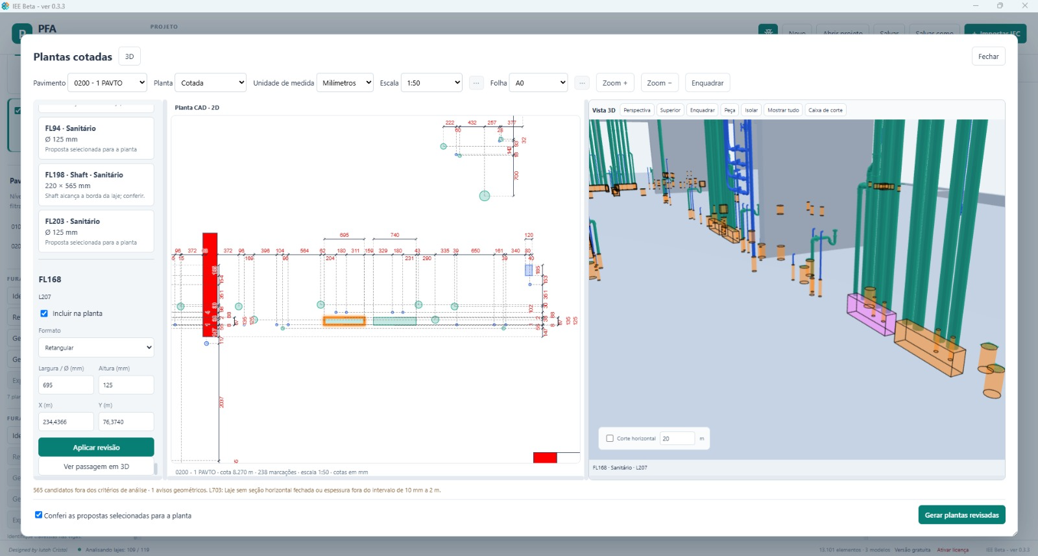
Task: Restore down the IEE Beta window
Action: pos(1000,6)
